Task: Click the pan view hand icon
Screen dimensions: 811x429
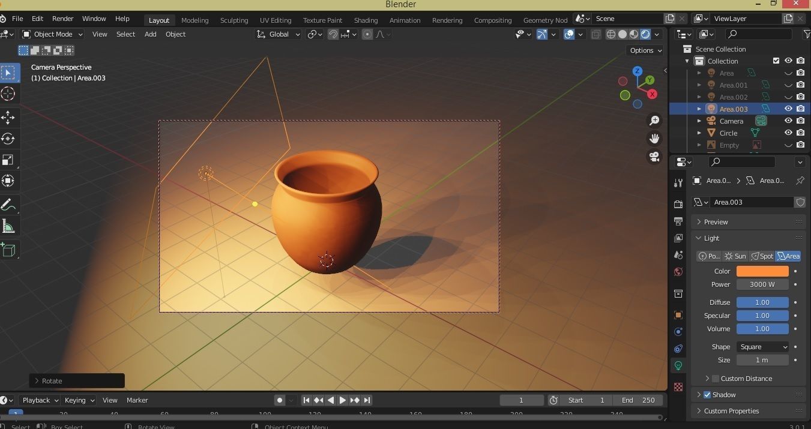Action: pos(654,139)
